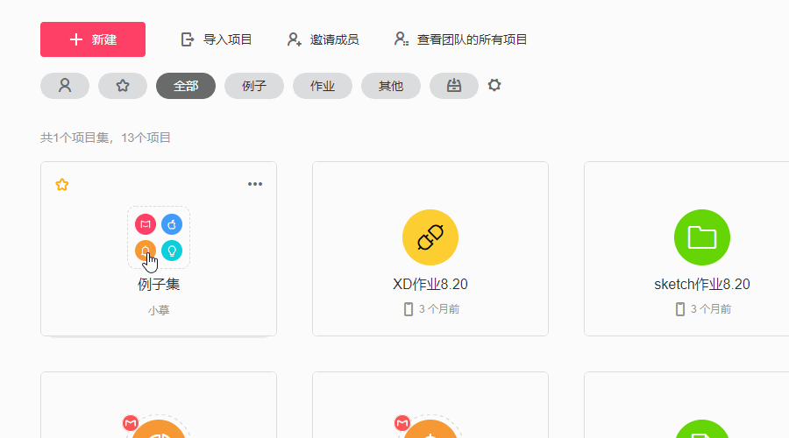Click the blue apple icon in 例子集
Screen dimensions: 789x438
click(x=172, y=225)
